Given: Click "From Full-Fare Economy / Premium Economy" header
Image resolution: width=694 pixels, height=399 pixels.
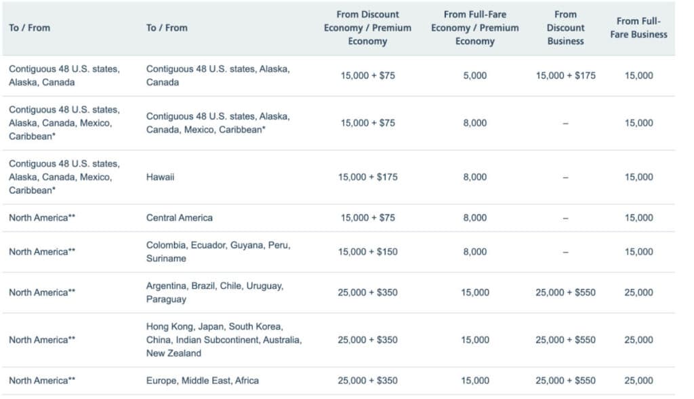Looking at the screenshot, I should [474, 28].
